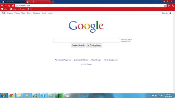Open the Advertising Programs link
This screenshot has height=98, width=175.
(63, 60)
